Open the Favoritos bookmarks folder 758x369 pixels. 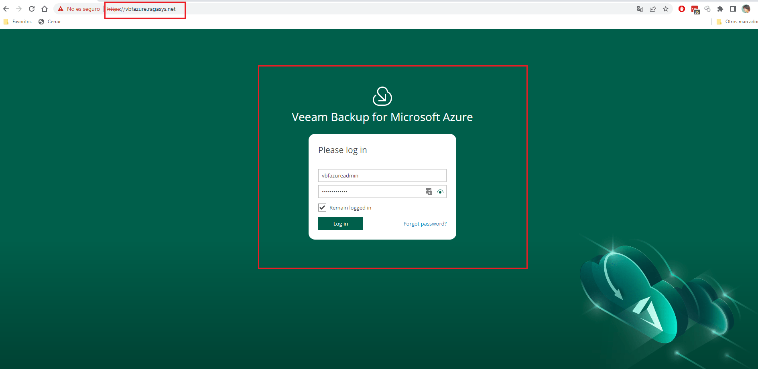18,22
